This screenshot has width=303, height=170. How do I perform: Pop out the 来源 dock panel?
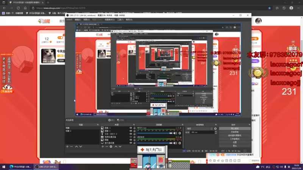(x=134, y=125)
